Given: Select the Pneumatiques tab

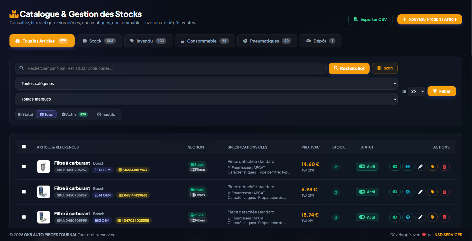Looking at the screenshot, I should click(x=267, y=41).
